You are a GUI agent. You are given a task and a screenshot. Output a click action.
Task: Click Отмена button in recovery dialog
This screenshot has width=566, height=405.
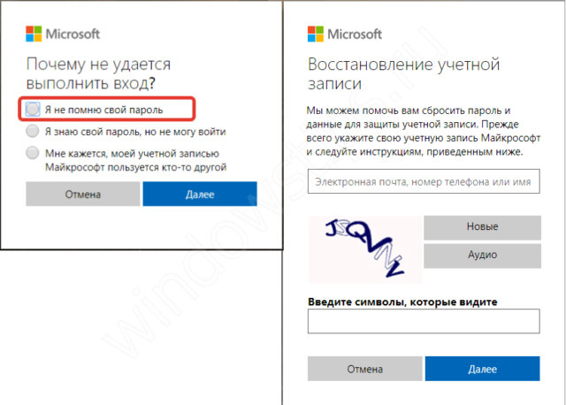coord(364,369)
